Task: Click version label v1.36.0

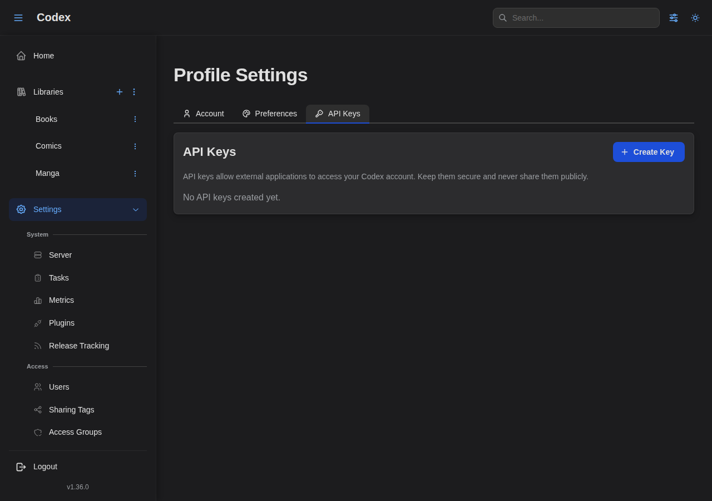Action: (x=78, y=487)
